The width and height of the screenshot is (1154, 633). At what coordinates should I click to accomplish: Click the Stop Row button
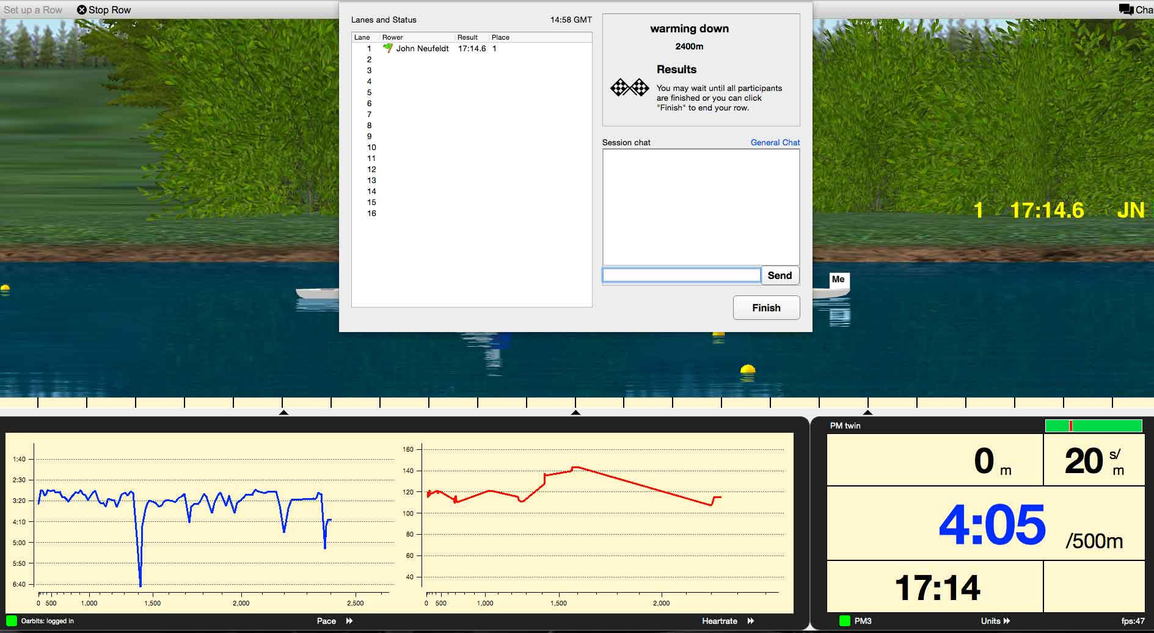(x=104, y=10)
